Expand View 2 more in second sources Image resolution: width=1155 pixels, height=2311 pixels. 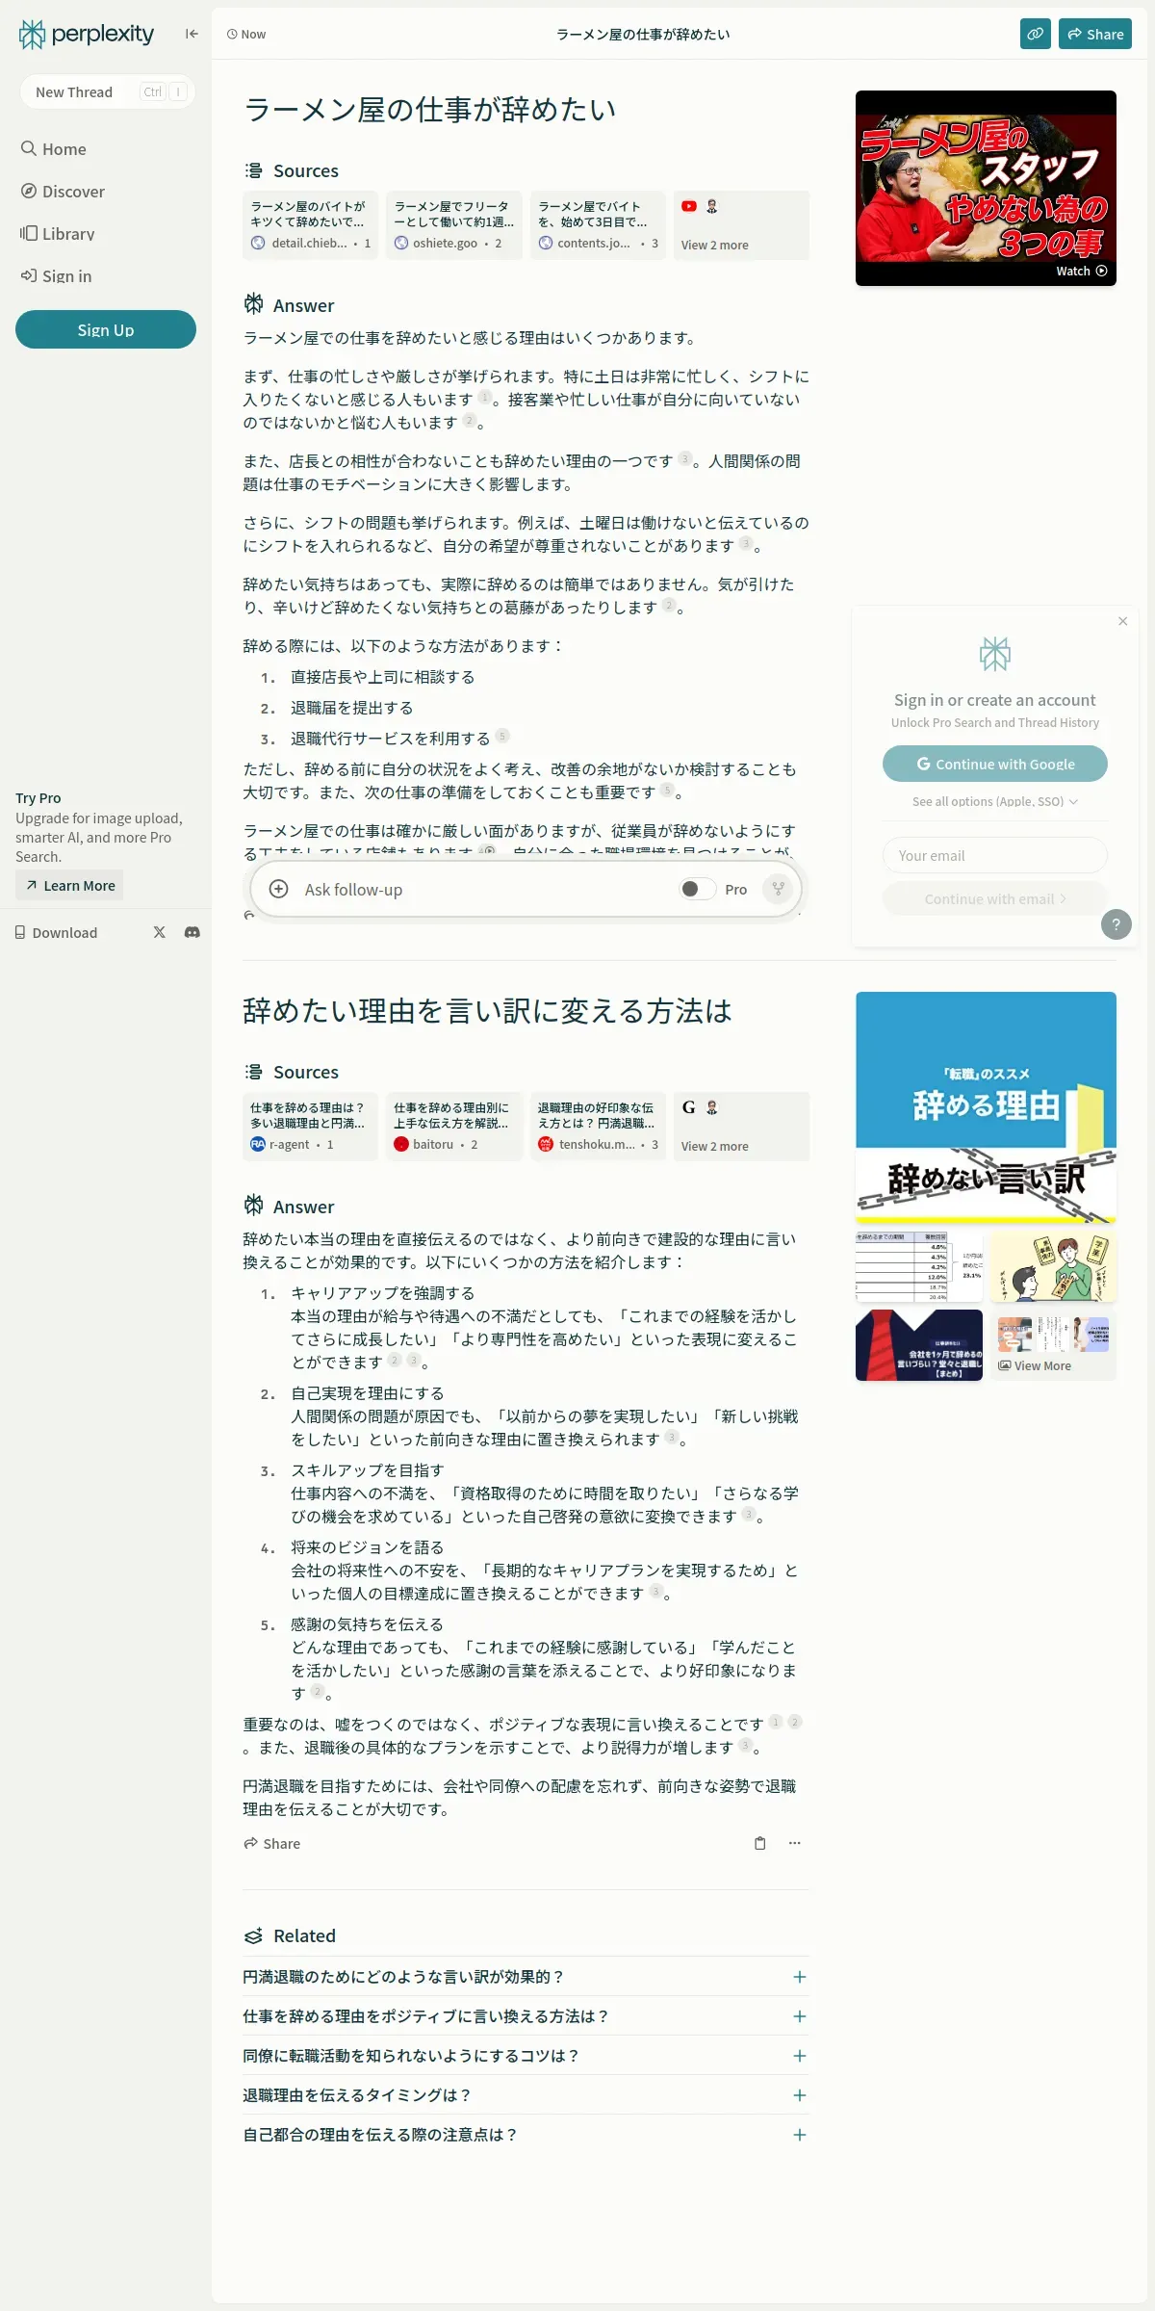pos(741,1127)
